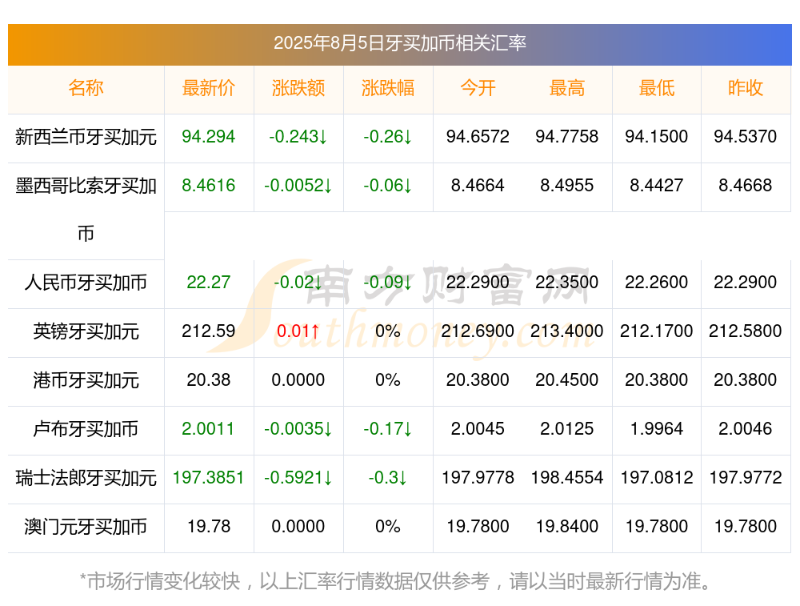The image size is (800, 606).
Task: Click the row name '瑞士法郎牙买加元'
Action: [86, 478]
